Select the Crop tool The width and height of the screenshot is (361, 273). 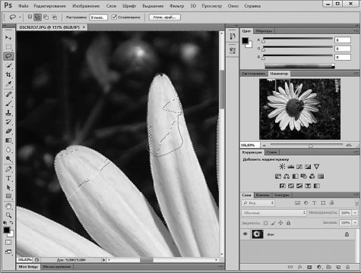pyautogui.click(x=8, y=75)
